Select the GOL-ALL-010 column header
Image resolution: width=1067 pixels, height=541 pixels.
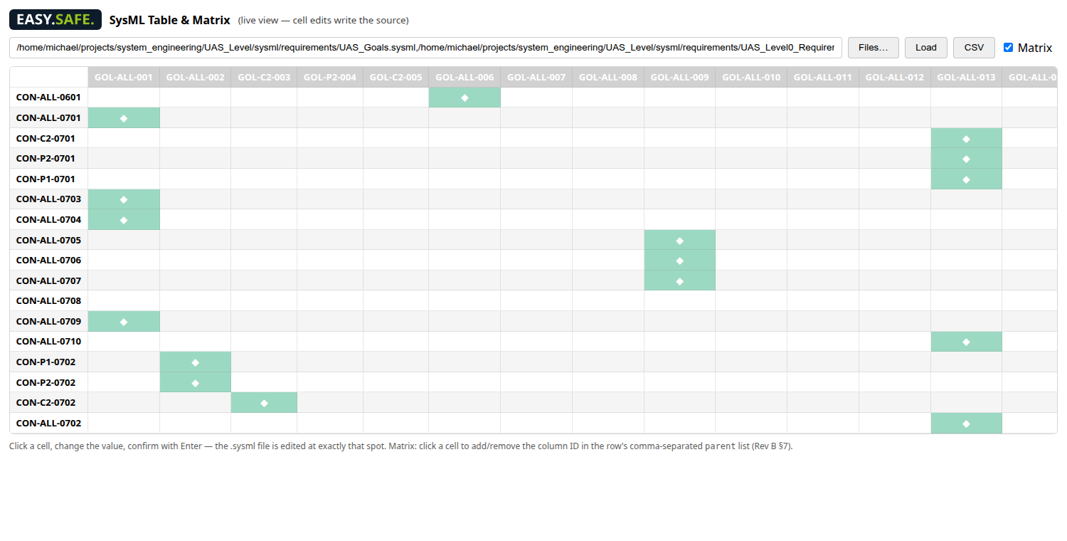pos(751,77)
